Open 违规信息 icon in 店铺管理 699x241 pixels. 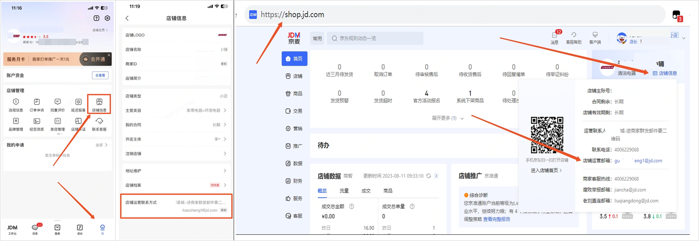tap(16, 102)
